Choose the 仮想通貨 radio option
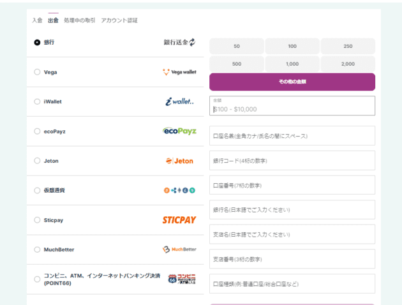Image resolution: width=402 pixels, height=305 pixels. click(37, 190)
